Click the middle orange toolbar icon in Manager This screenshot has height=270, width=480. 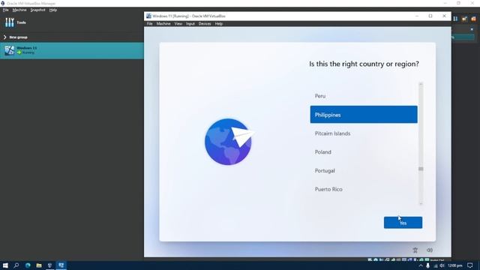coord(464,19)
